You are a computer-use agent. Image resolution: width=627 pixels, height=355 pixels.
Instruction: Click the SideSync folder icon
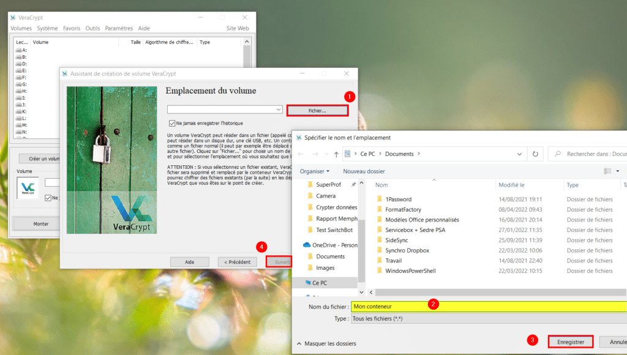(380, 240)
